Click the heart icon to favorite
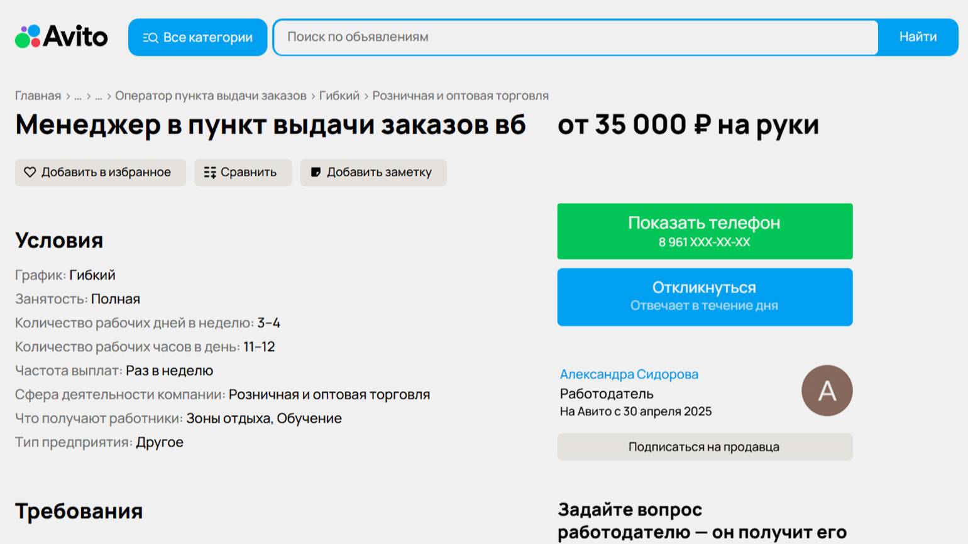968x544 pixels. (x=30, y=172)
